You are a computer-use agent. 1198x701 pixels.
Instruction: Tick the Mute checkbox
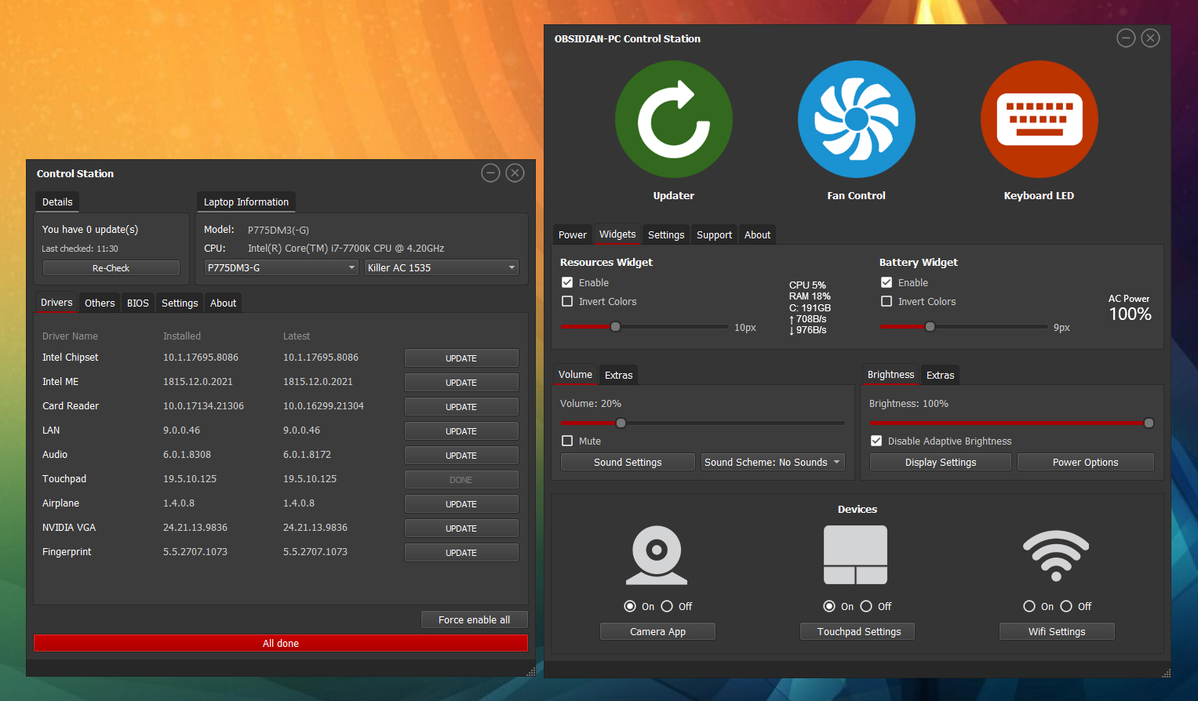[x=567, y=441]
